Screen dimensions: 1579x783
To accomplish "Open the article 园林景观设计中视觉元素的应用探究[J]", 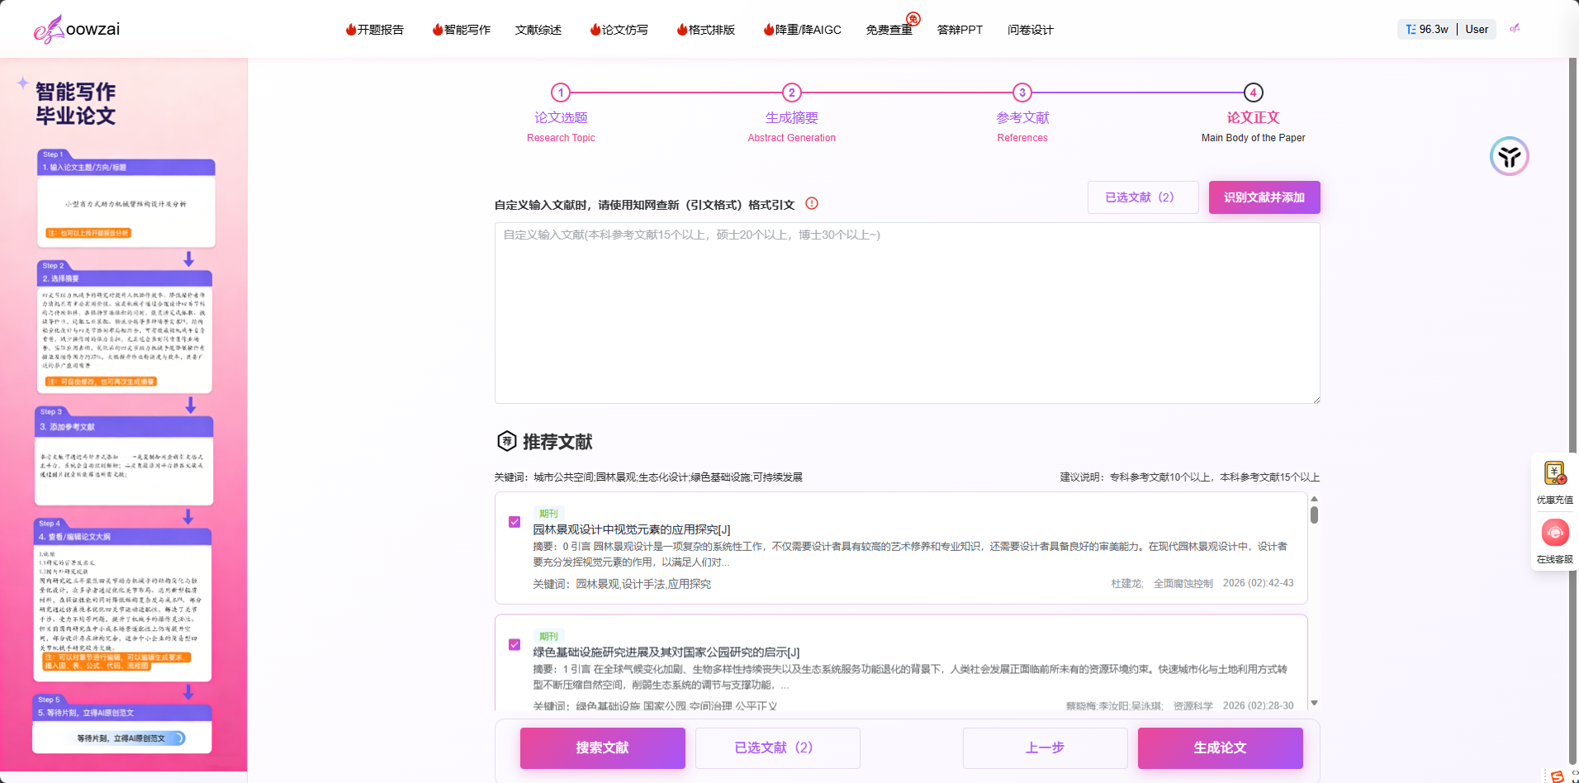I will (x=631, y=529).
